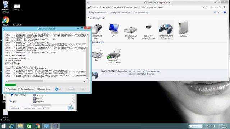Go up one level in Control Panel

pos(100,7)
